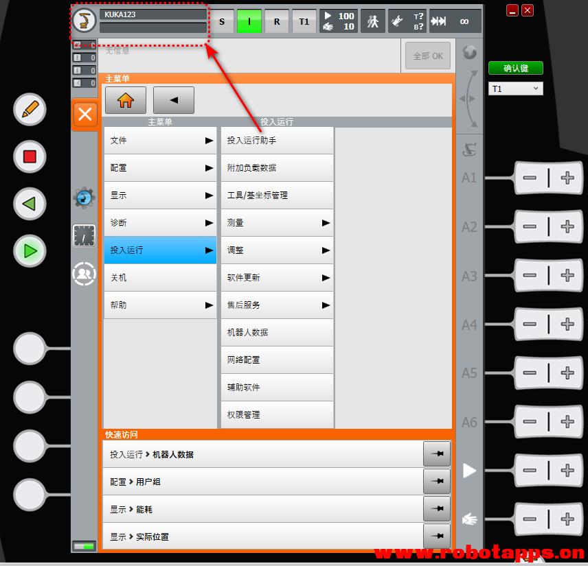588x566 pixels.
Task: Open the walking-figure jog mode icon
Action: coord(372,21)
